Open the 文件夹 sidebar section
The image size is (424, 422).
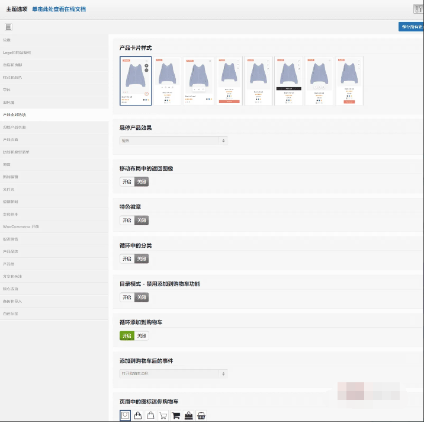tap(54, 189)
